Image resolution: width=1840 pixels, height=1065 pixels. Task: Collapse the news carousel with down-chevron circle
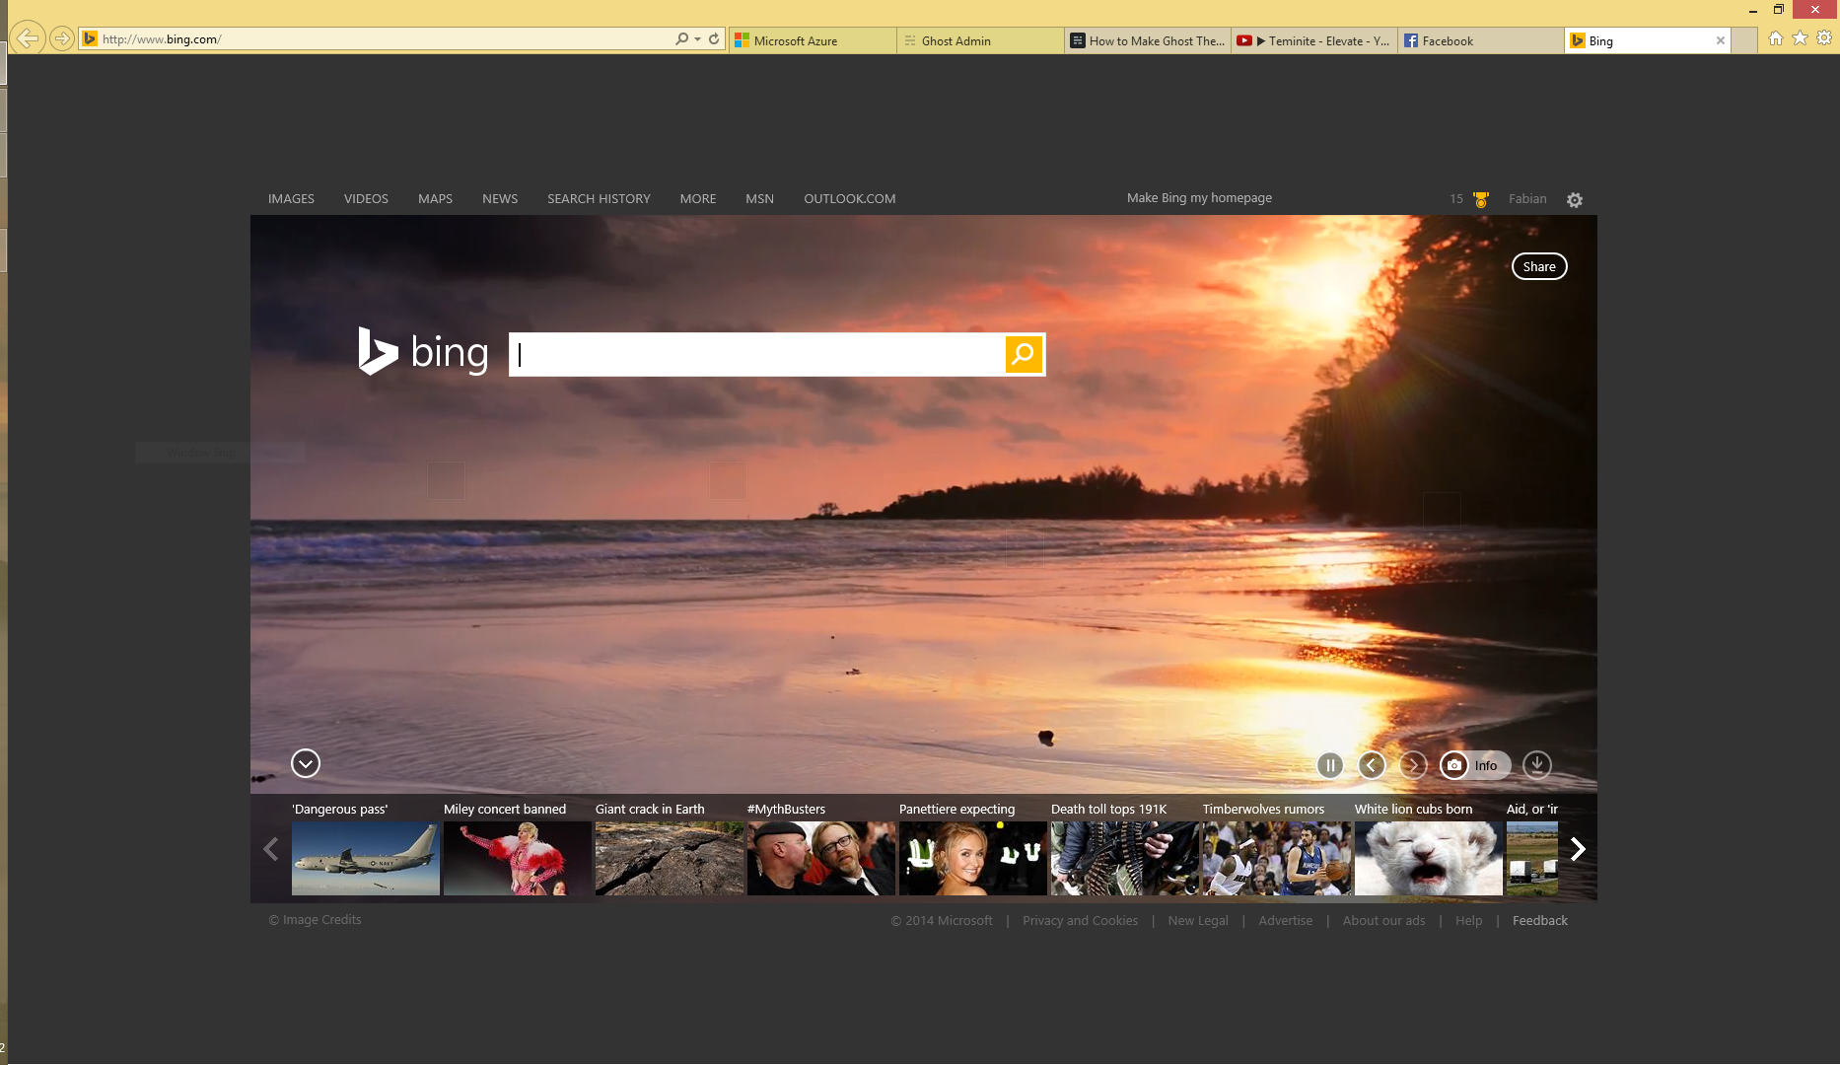point(306,763)
